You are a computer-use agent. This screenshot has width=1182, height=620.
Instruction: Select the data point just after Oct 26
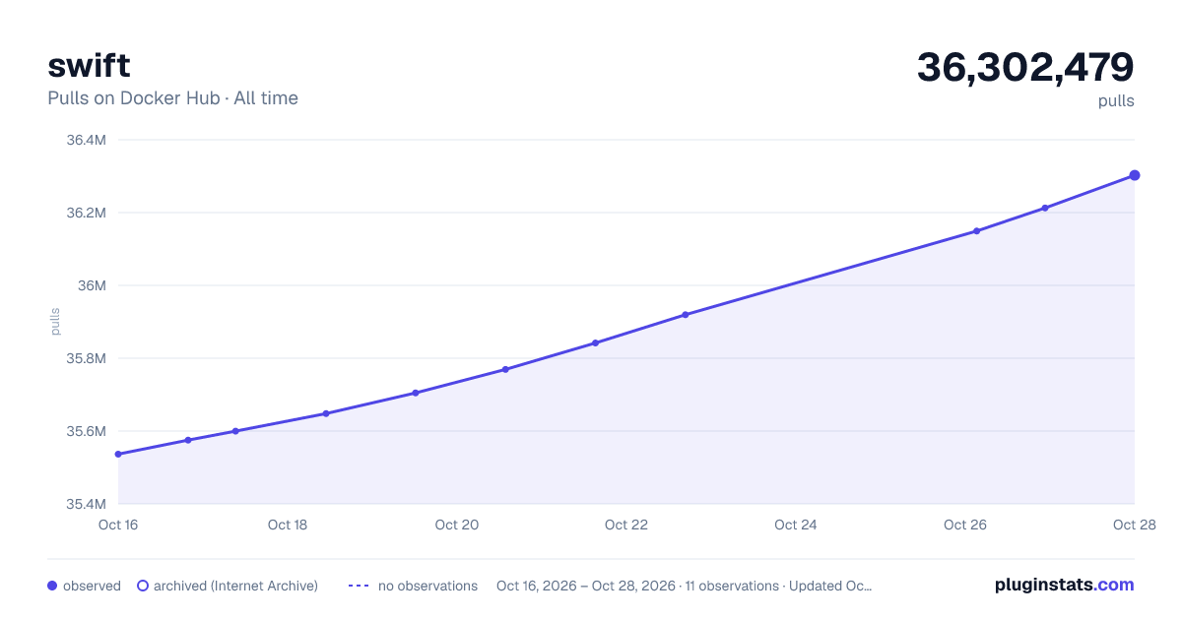pos(976,231)
